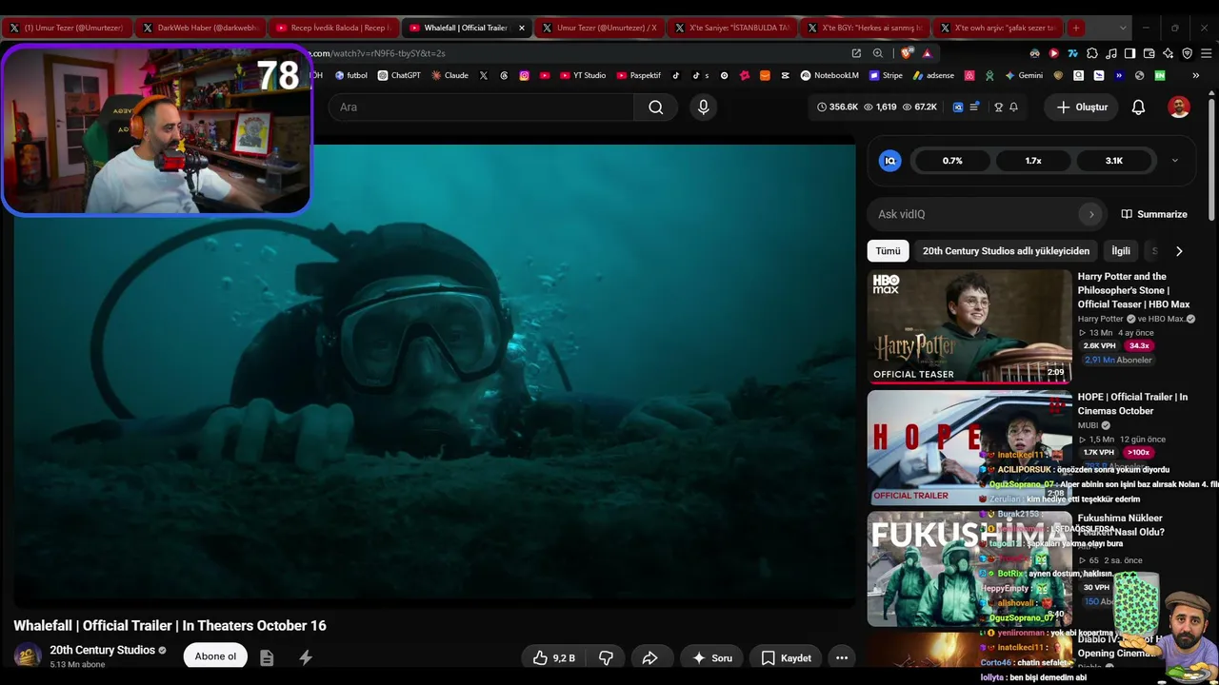
Task: Switch to the DarkWeb Haber tab
Action: [200, 28]
